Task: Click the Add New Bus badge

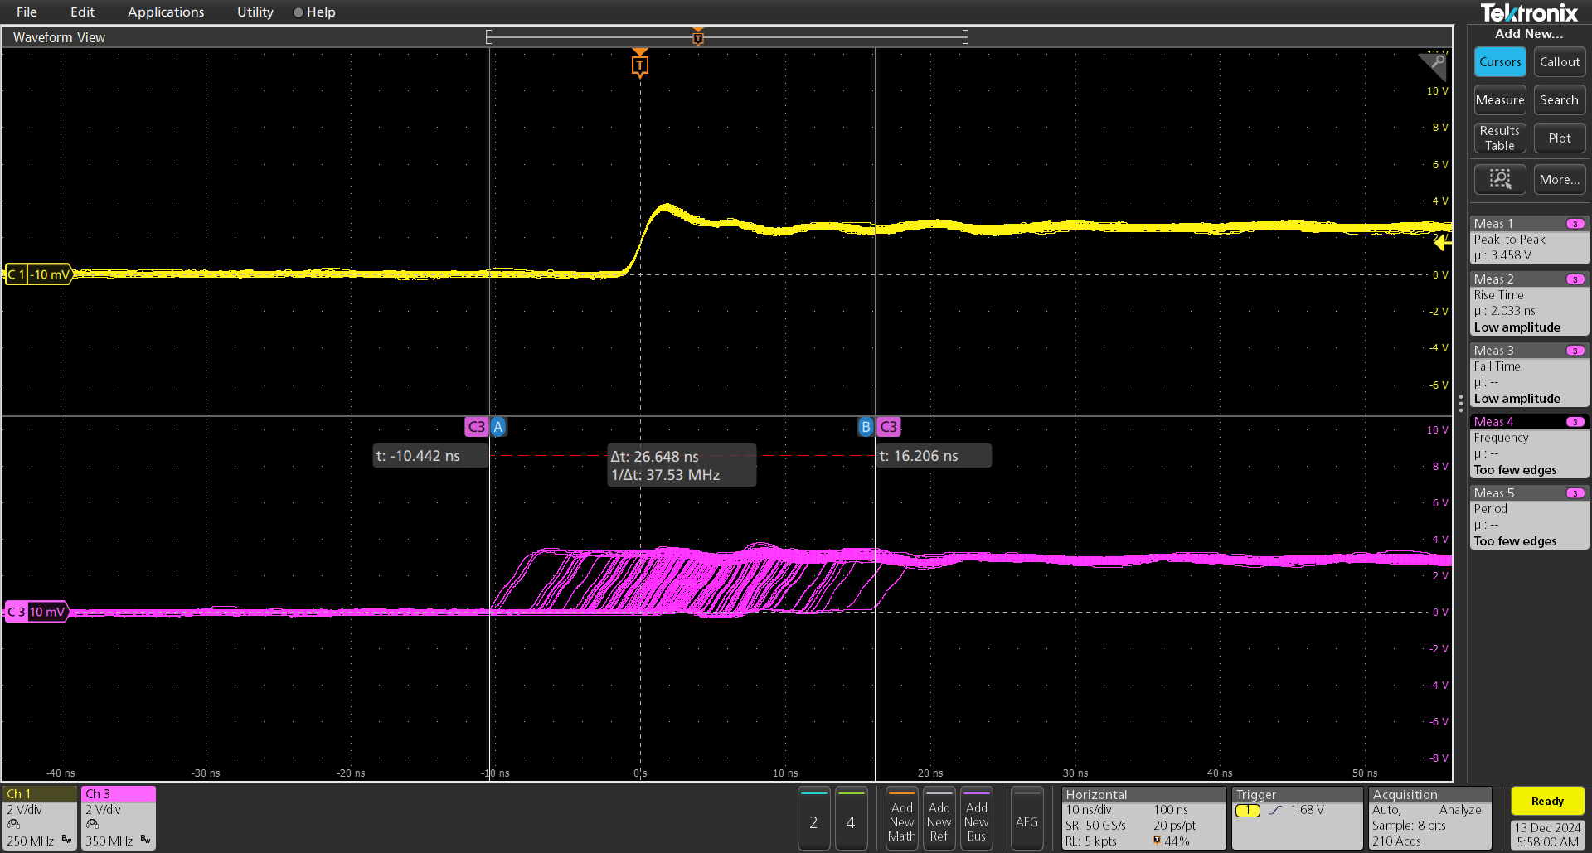Action: point(976,819)
